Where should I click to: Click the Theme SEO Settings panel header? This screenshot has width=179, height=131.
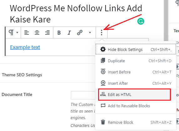point(22,75)
